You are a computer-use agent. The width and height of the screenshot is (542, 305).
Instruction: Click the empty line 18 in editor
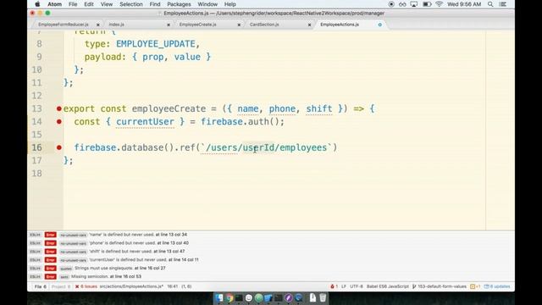pyautogui.click(x=273, y=173)
